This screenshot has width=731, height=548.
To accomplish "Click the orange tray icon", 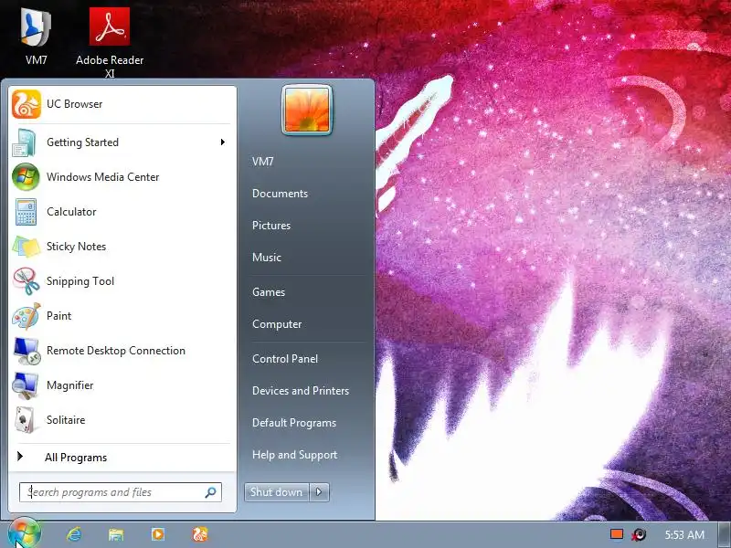I will click(617, 534).
